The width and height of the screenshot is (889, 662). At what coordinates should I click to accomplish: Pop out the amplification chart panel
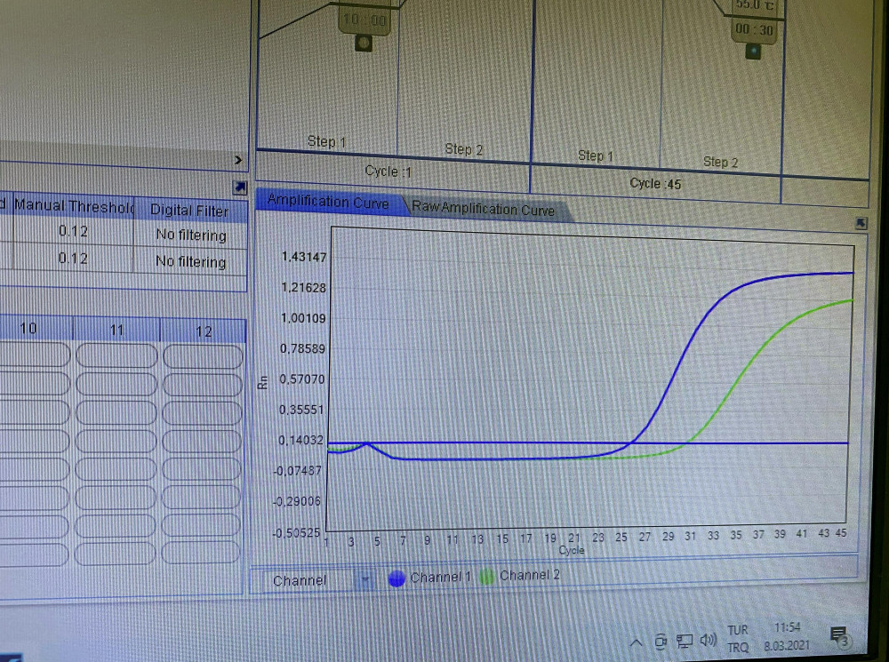point(860,223)
